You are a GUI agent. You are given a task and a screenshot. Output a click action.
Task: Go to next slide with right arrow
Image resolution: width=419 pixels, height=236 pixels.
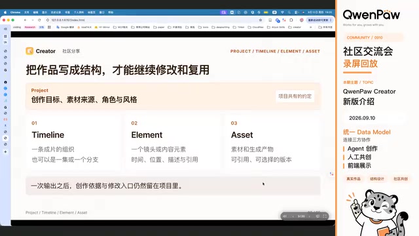(310, 216)
